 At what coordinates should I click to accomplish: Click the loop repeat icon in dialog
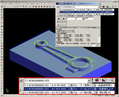point(58,21)
